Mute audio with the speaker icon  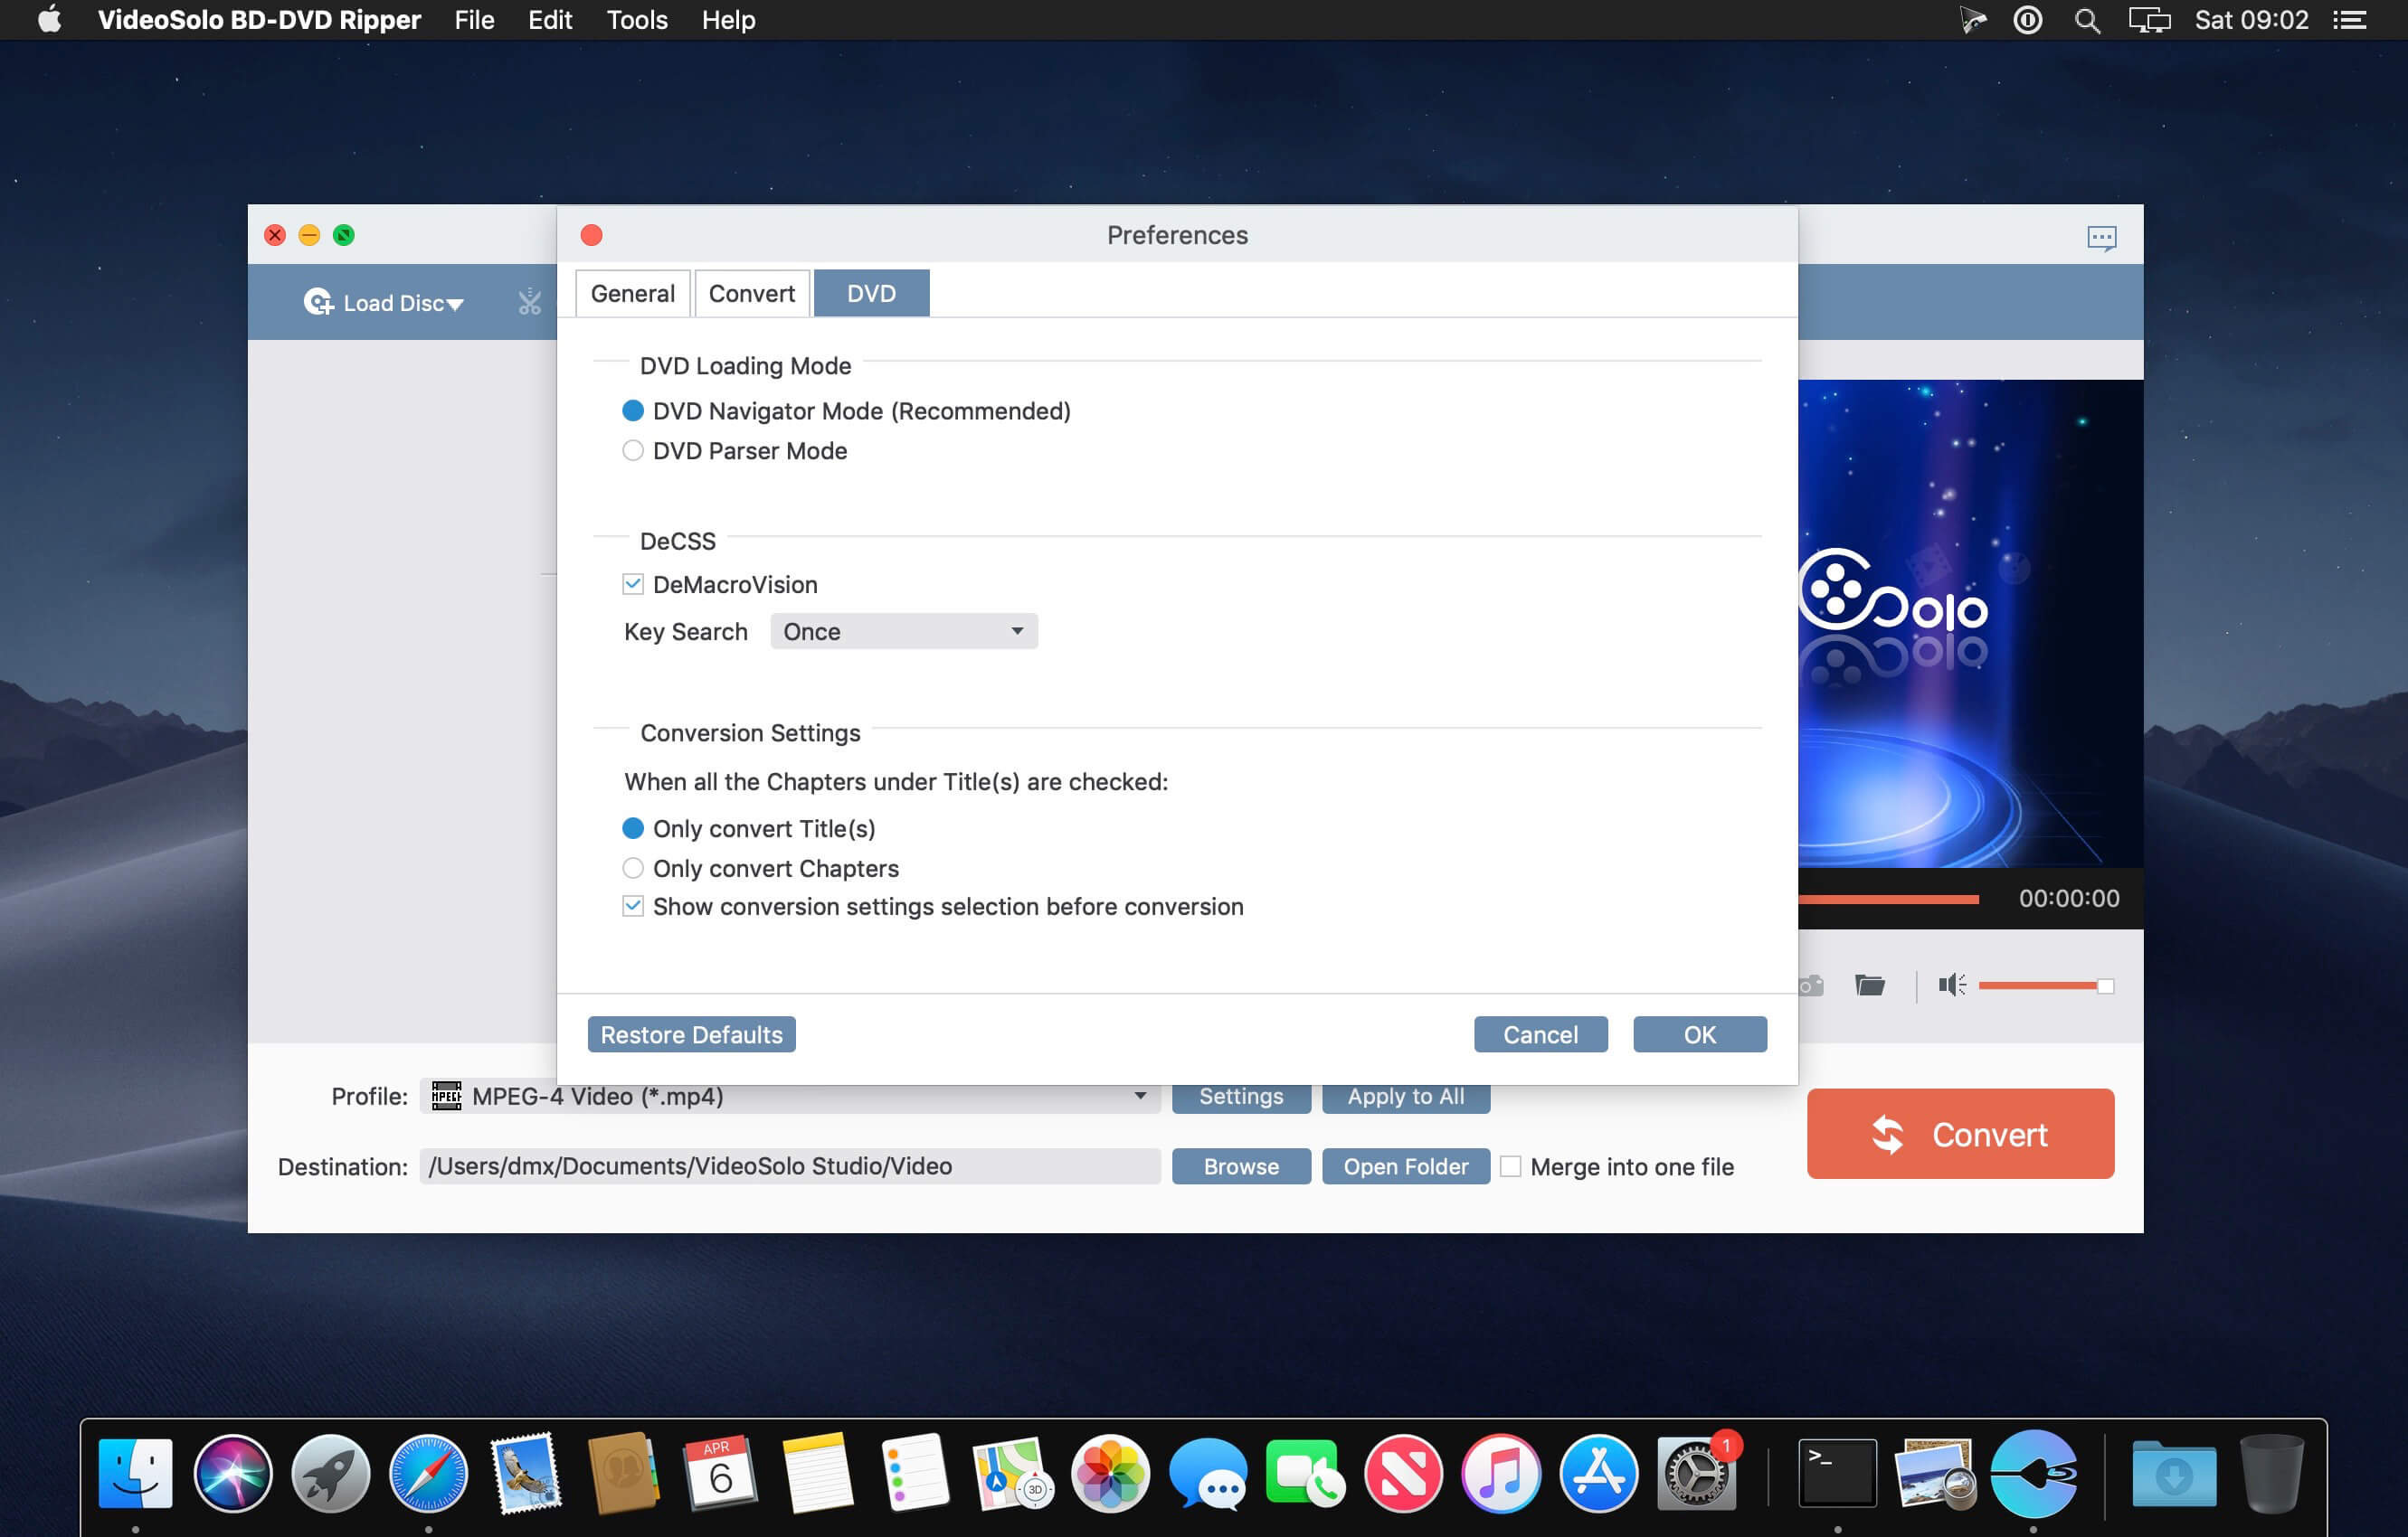(1951, 985)
